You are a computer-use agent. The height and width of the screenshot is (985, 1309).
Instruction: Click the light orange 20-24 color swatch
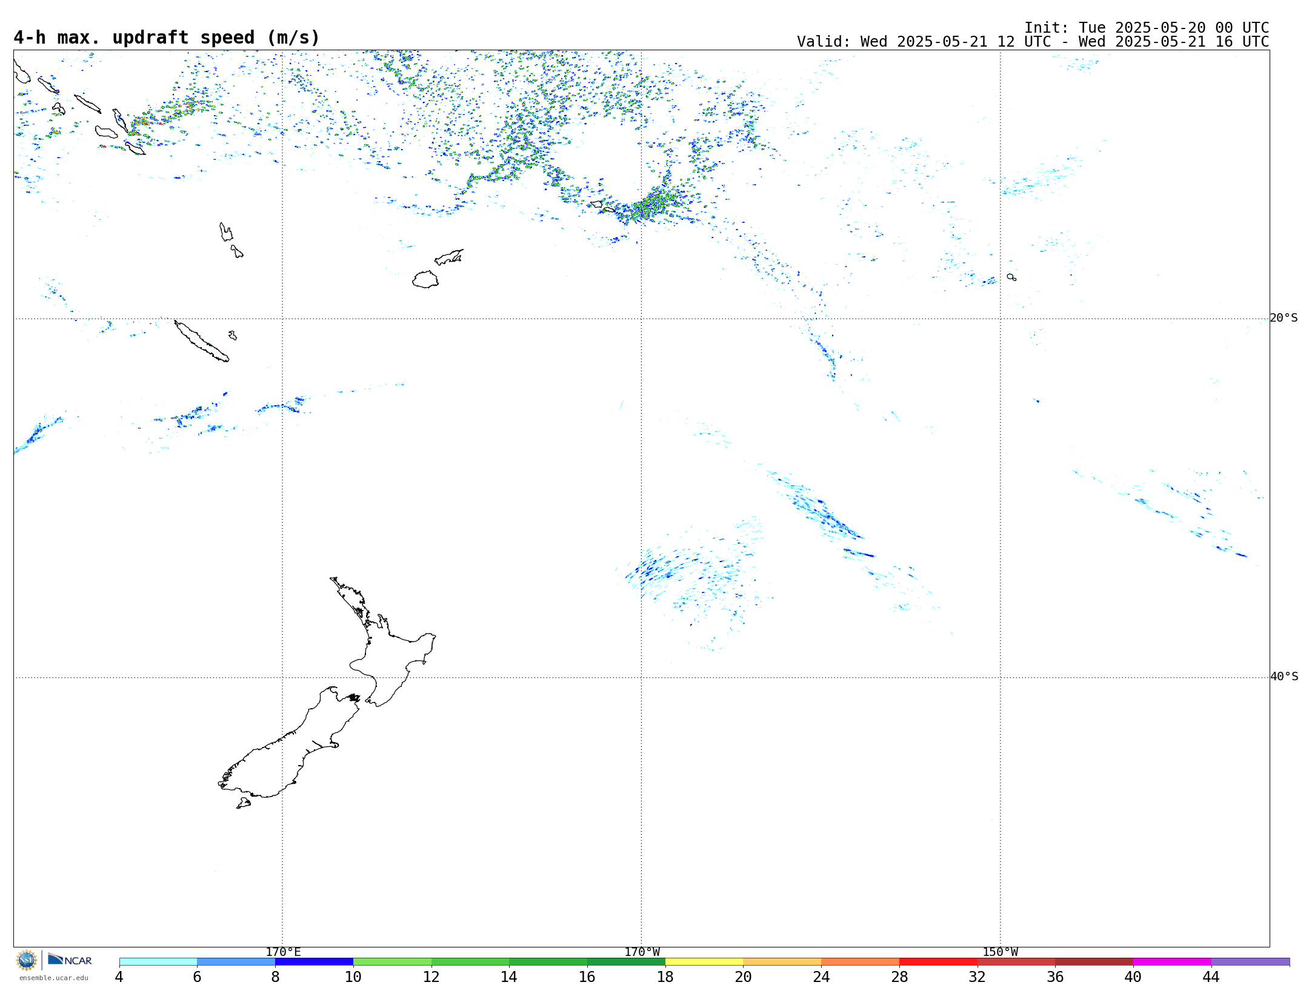coord(782,962)
